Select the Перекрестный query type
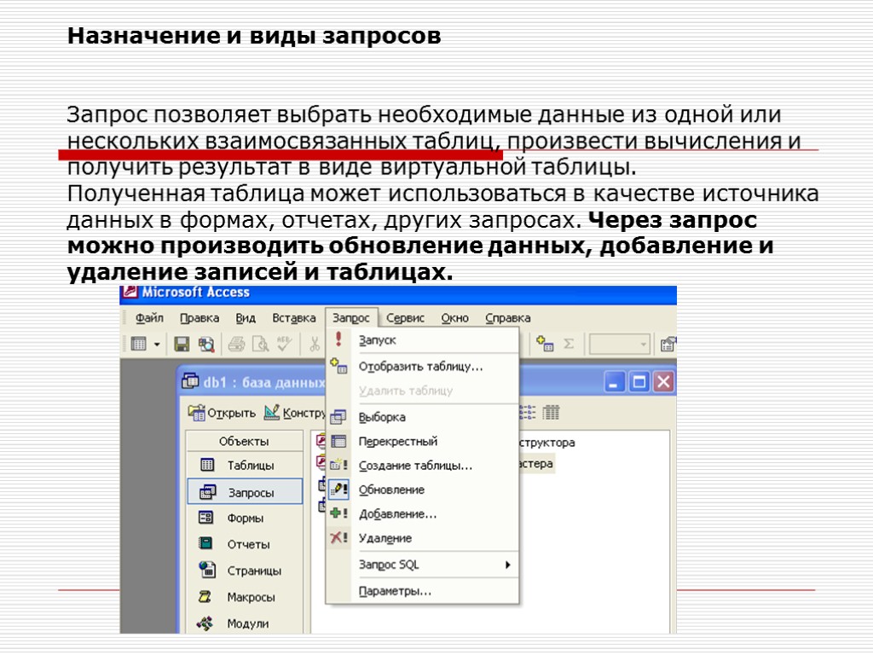 click(x=423, y=441)
